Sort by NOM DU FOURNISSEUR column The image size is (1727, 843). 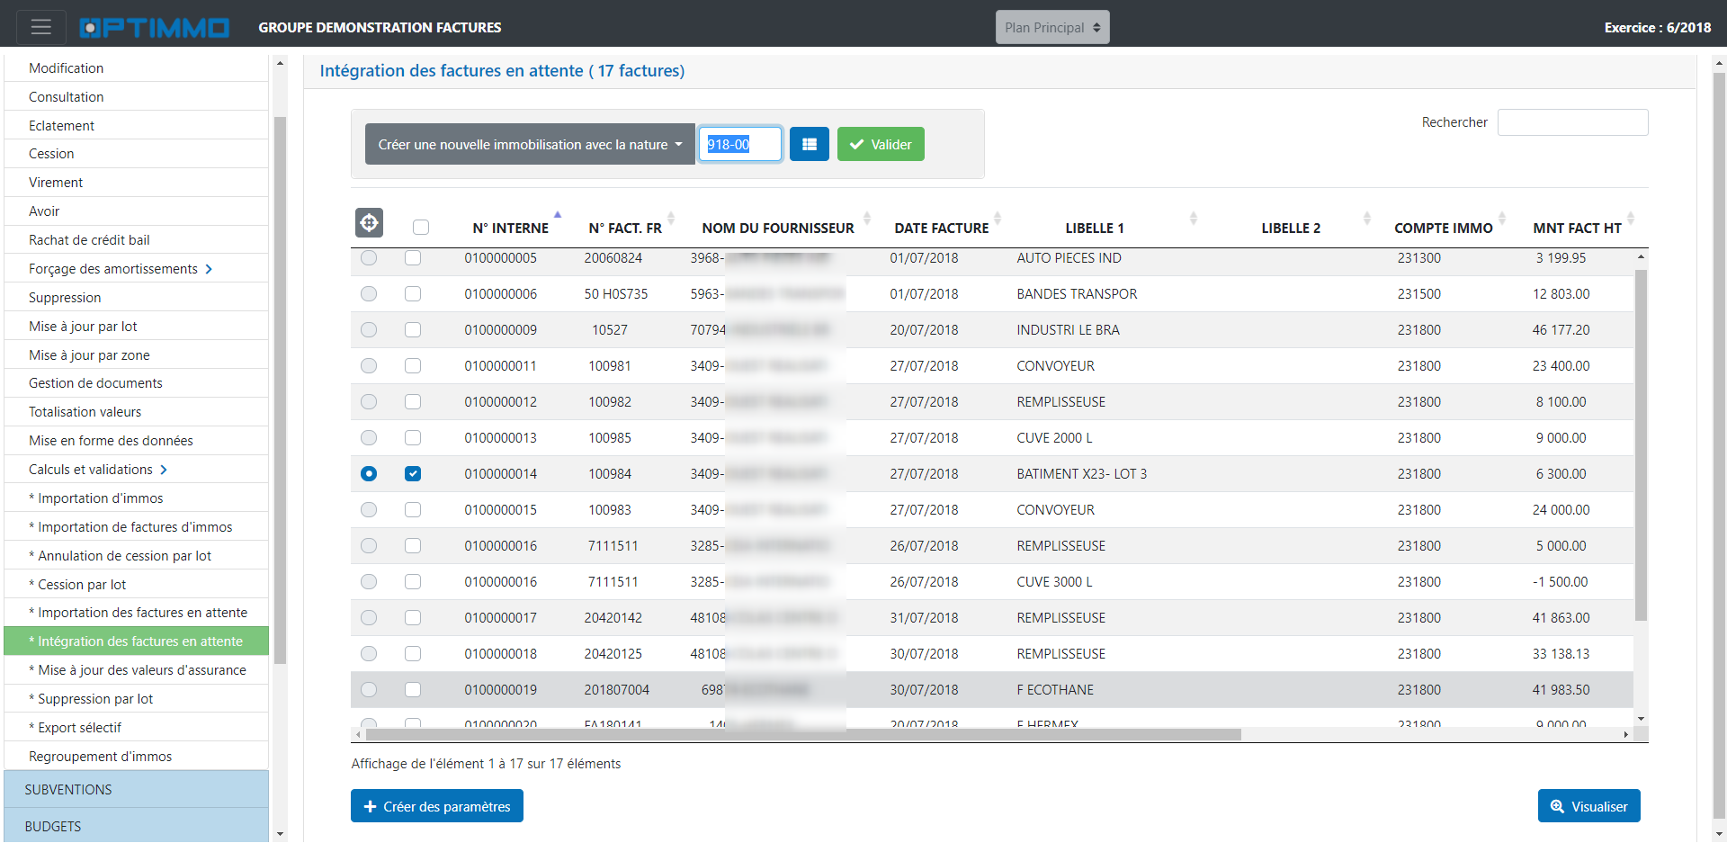[x=778, y=228]
